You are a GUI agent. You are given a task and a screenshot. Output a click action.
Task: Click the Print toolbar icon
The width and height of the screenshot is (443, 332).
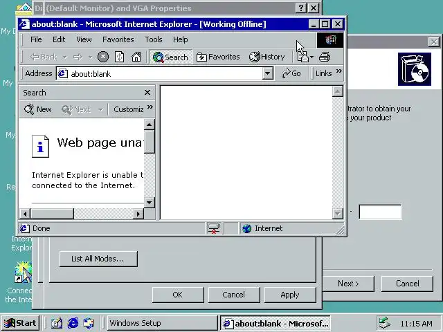pyautogui.click(x=325, y=57)
